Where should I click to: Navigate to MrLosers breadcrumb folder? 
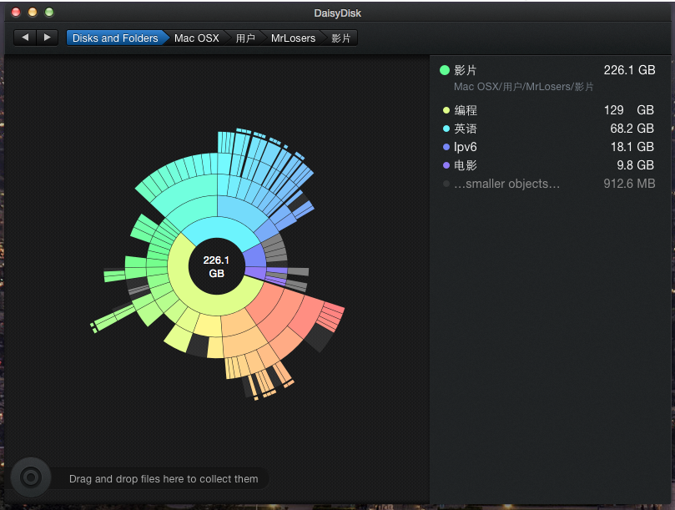(293, 38)
